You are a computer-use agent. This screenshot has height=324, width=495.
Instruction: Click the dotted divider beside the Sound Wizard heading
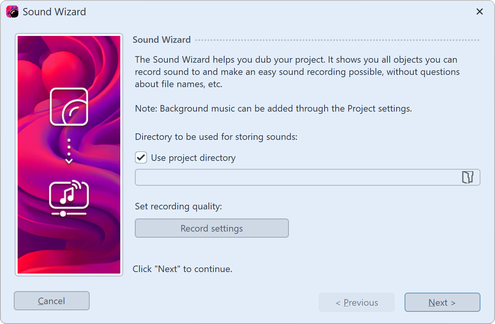click(337, 39)
